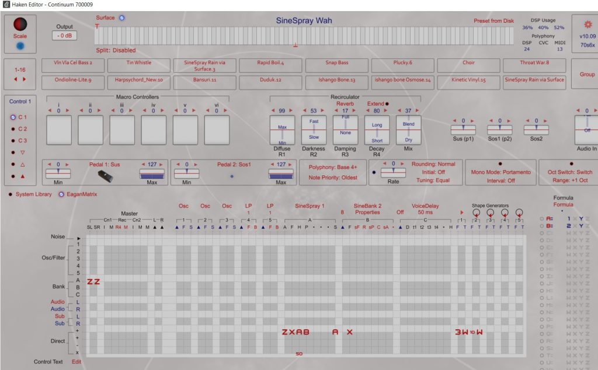Load the Vln Vla Cel Bass 2 preset
The width and height of the screenshot is (598, 370).
(x=73, y=65)
